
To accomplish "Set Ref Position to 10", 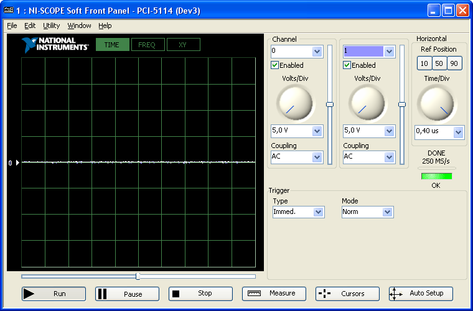I will coord(424,63).
